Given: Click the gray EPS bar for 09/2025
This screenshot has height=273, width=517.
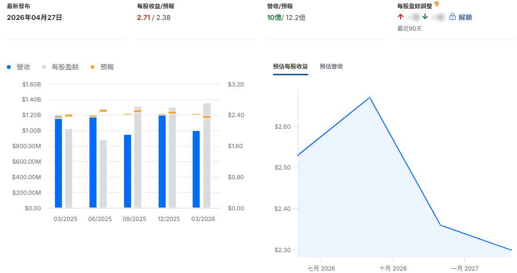Looking at the screenshot, I should tap(138, 157).
